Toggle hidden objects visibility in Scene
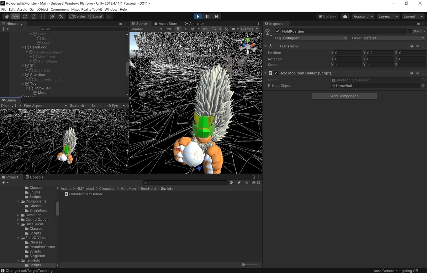This screenshot has width=427, height=273. (206, 29)
